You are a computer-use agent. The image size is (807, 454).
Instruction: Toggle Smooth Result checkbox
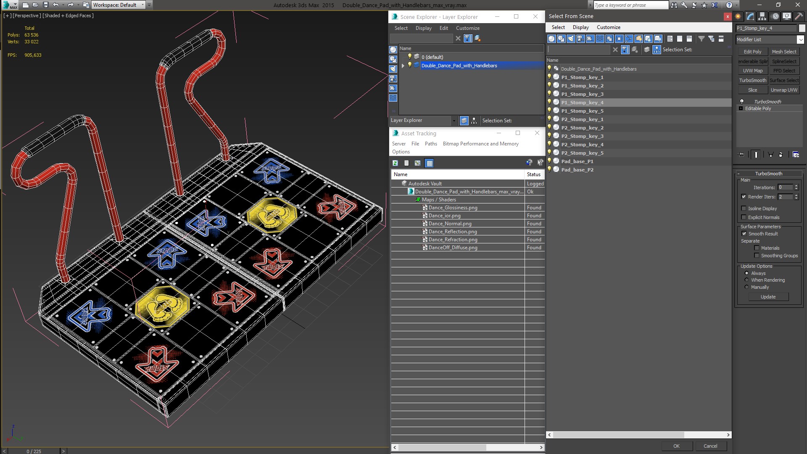click(x=744, y=234)
